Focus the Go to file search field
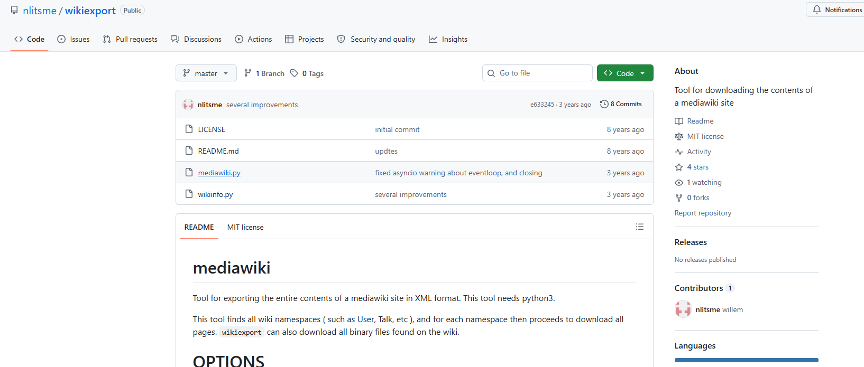Image resolution: width=864 pixels, height=367 pixels. click(537, 73)
